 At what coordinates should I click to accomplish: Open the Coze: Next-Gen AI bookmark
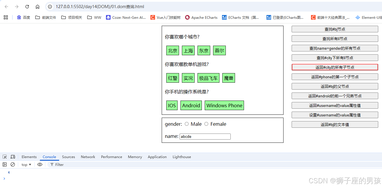coord(126,17)
